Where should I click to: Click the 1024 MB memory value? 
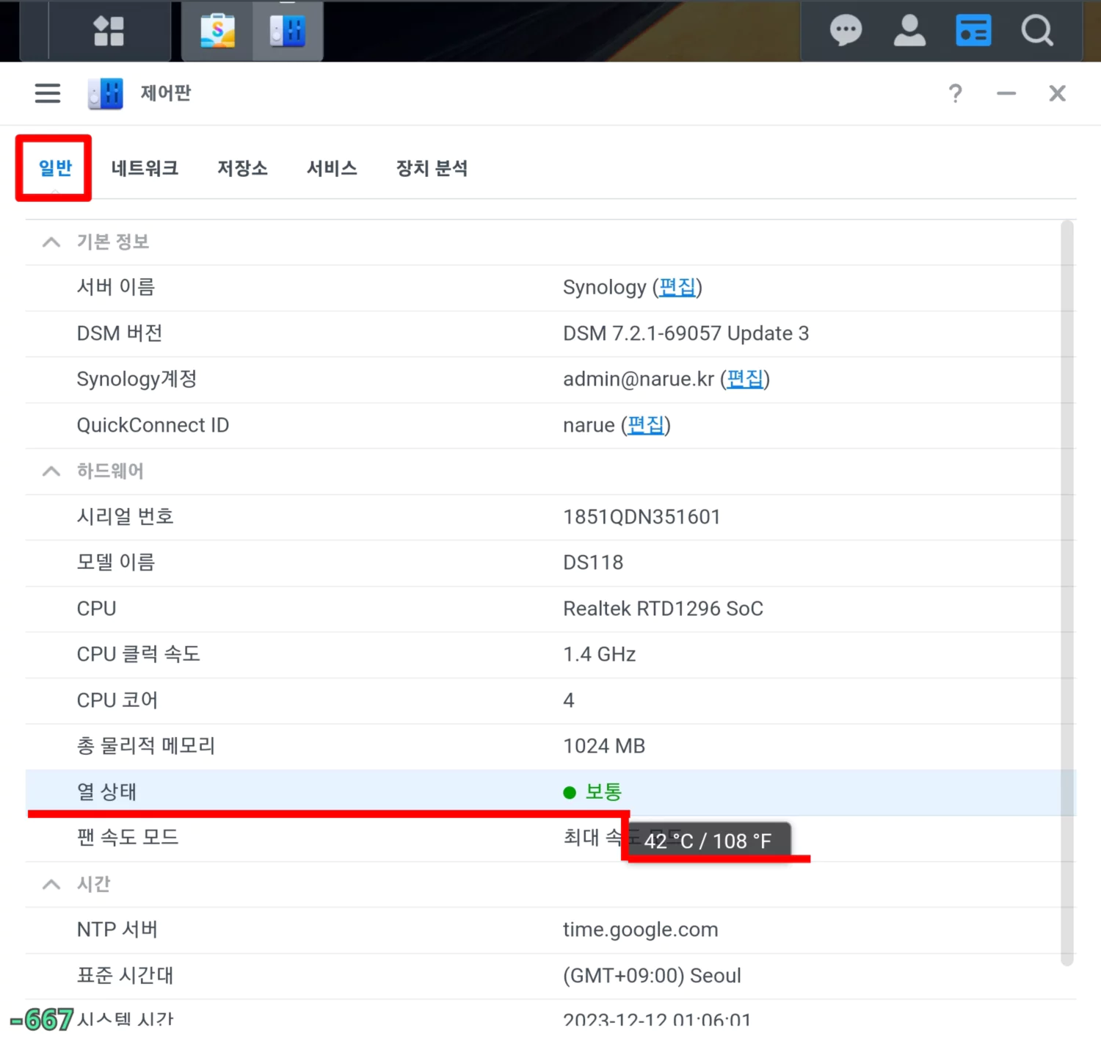pyautogui.click(x=604, y=746)
